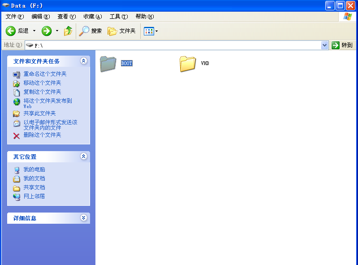Image resolution: width=358 pixels, height=265 pixels.
Task: Click the 网上邻居 network icon
Action: click(17, 197)
